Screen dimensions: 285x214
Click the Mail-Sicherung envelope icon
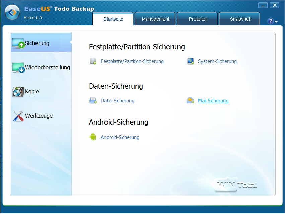pos(190,100)
